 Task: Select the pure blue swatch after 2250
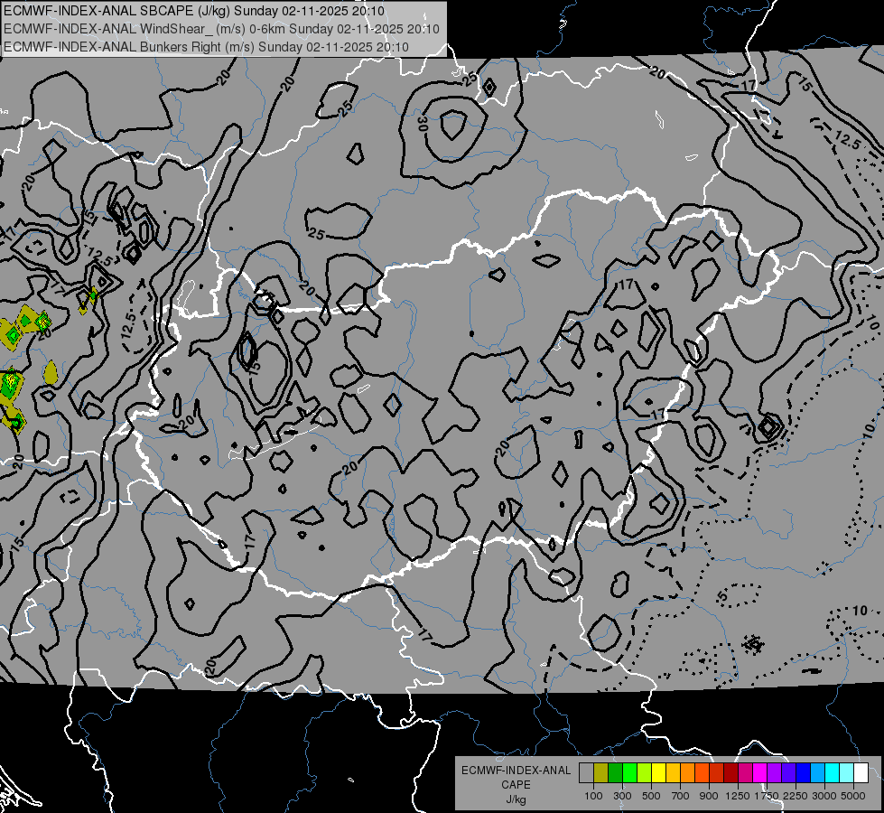pos(804,773)
